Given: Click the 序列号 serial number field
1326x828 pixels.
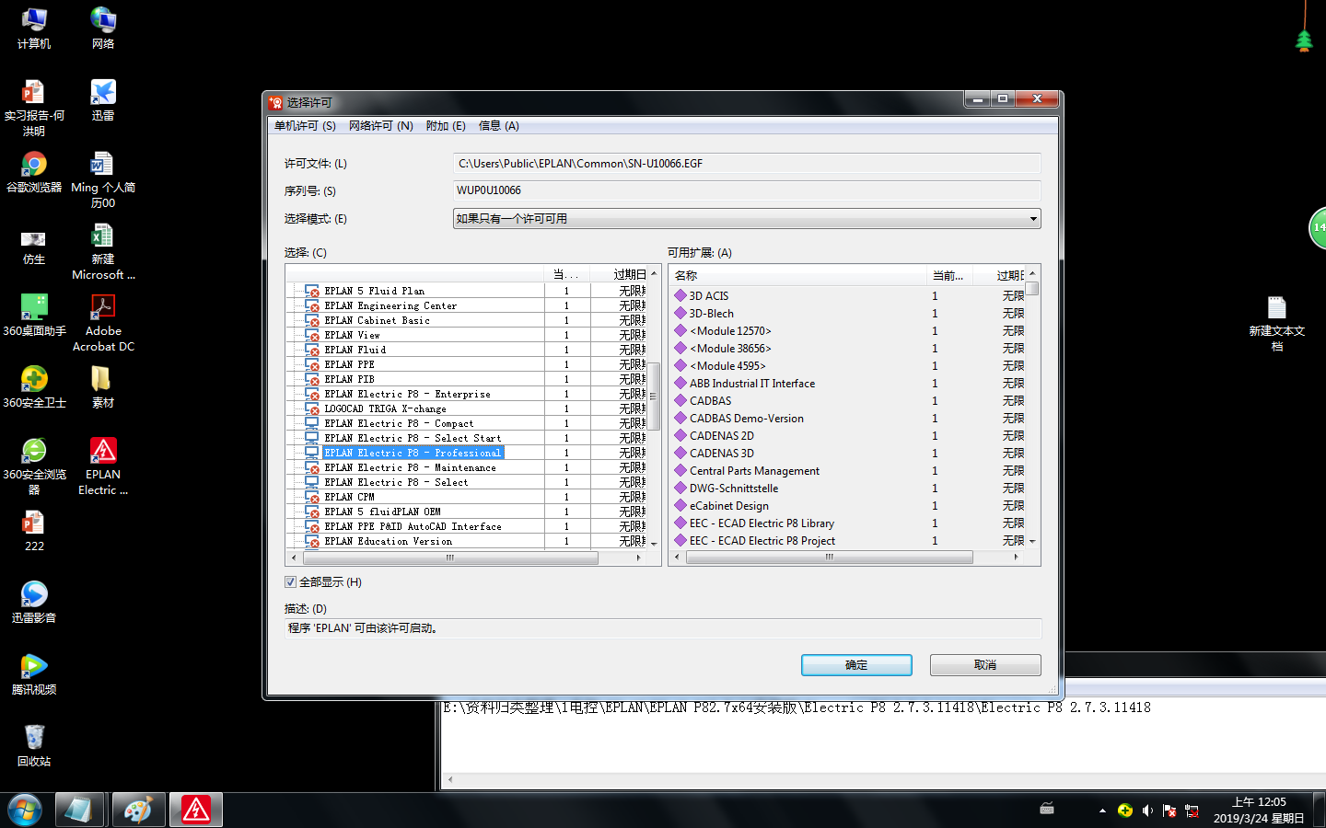Looking at the screenshot, I should point(746,190).
